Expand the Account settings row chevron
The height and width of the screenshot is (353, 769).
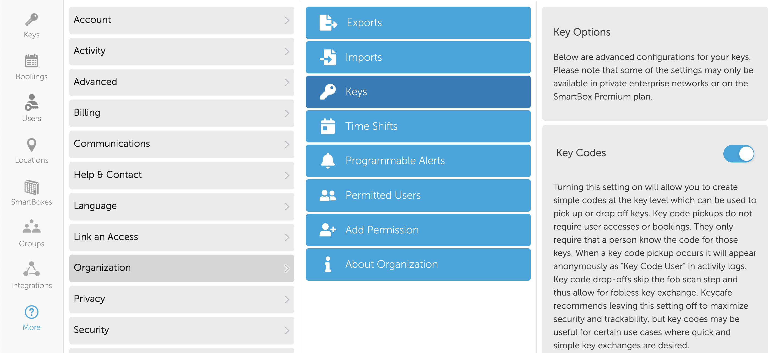(x=287, y=20)
